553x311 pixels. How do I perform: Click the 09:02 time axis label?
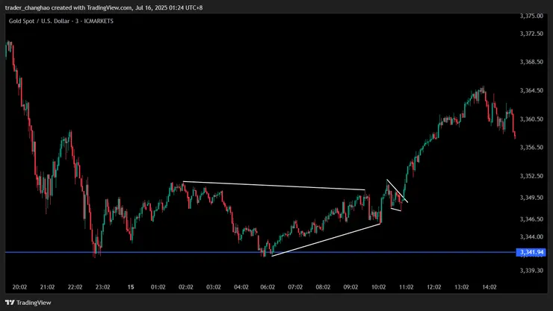(x=350, y=287)
